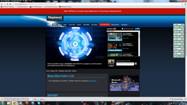Screen dimensions: 187x105
Task: Click the Submit your URL input field
Action: click(125, 64)
